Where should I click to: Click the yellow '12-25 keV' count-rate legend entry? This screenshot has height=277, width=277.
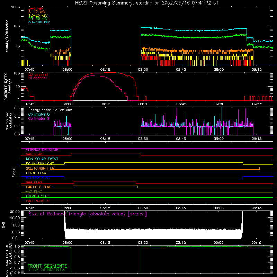coord(38,15)
